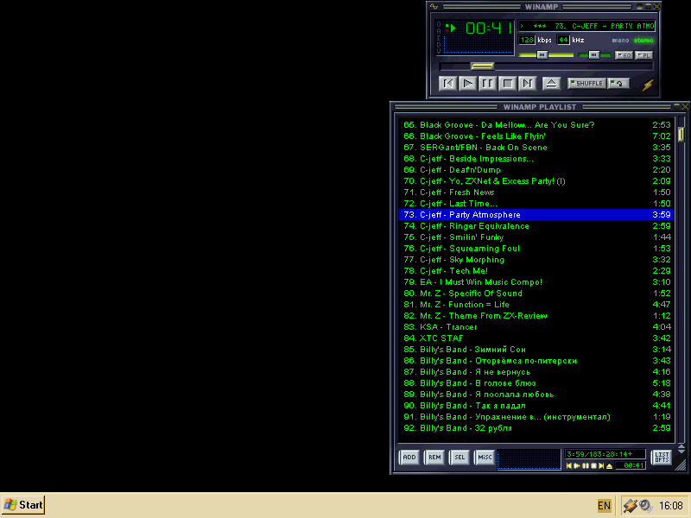Screen dimensions: 691x518
Task: Toggle the PL playlist window button
Action: [644, 55]
